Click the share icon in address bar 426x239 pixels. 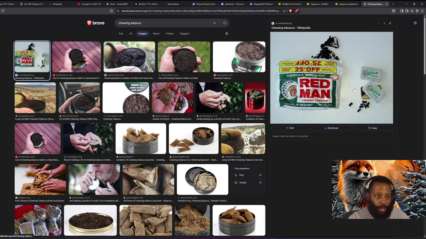click(284, 11)
